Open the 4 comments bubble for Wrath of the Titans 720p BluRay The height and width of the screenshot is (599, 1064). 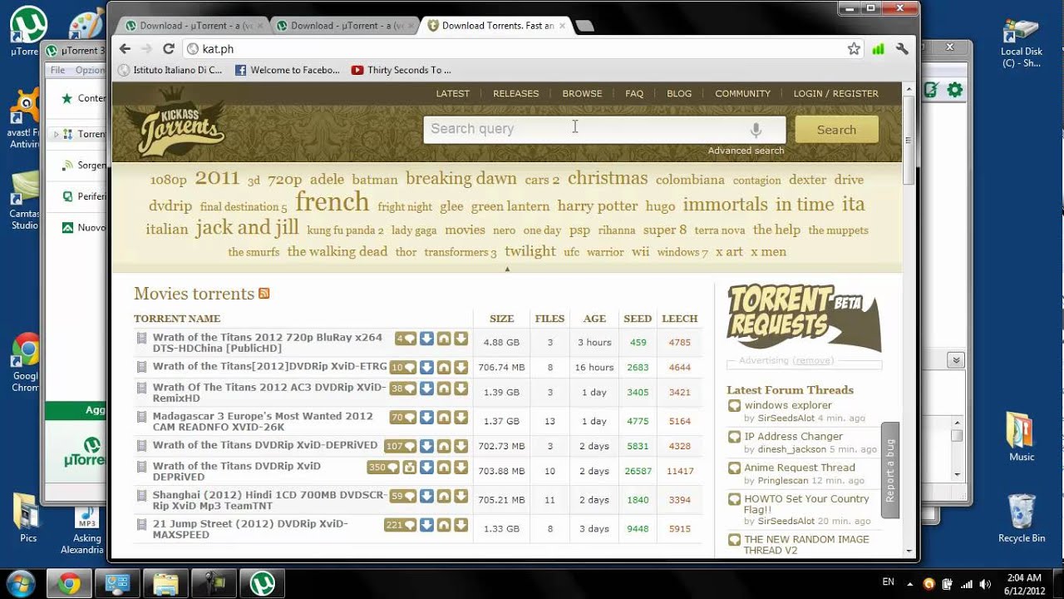click(x=406, y=339)
